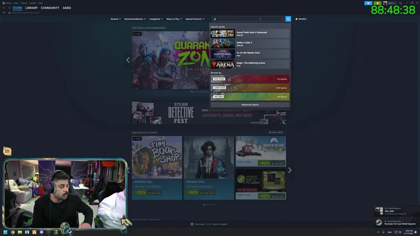Open File Explorer from the taskbar
The image size is (420, 236).
point(20,232)
